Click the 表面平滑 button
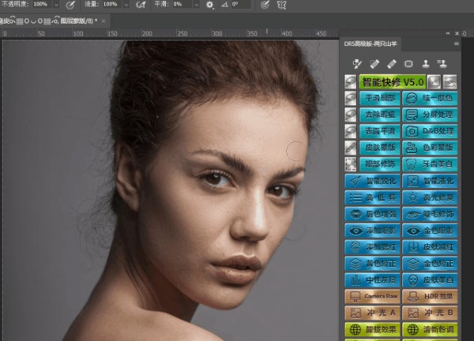The height and width of the screenshot is (341, 474). (380, 131)
